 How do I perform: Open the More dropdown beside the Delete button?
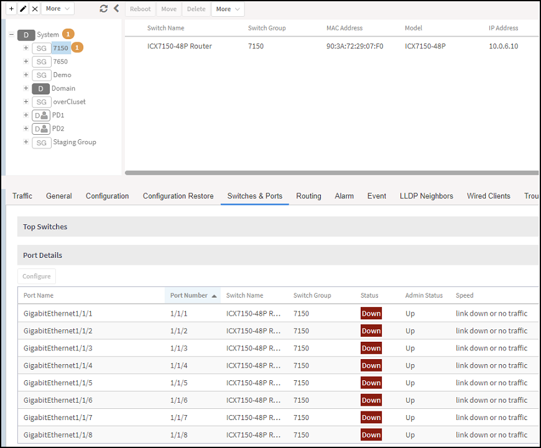coord(228,9)
